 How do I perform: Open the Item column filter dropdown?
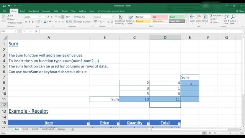click(88, 123)
